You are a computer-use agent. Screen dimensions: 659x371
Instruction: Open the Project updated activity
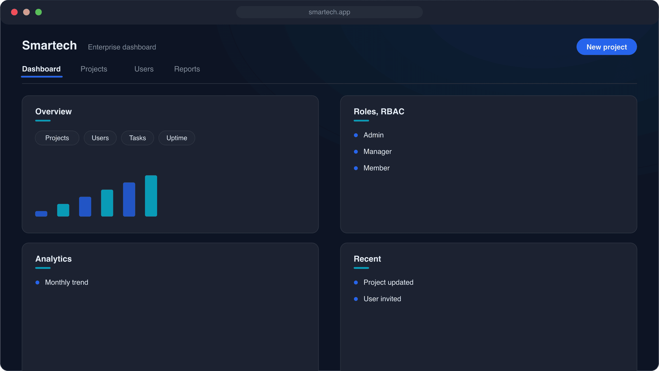pos(388,282)
